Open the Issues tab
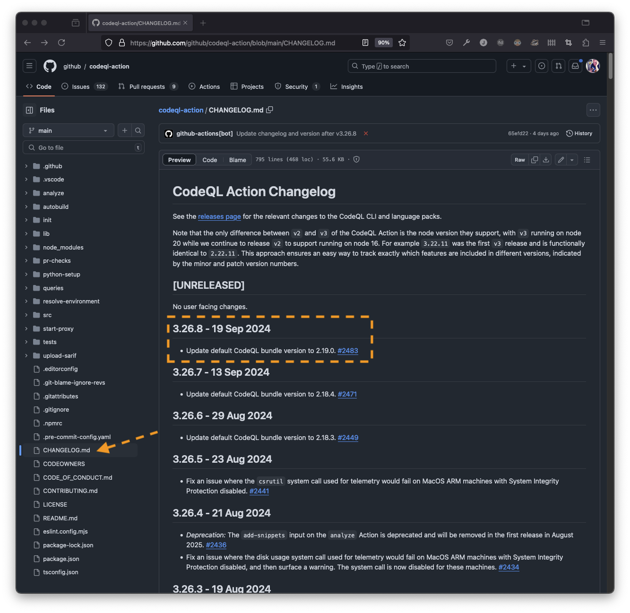 pos(85,86)
